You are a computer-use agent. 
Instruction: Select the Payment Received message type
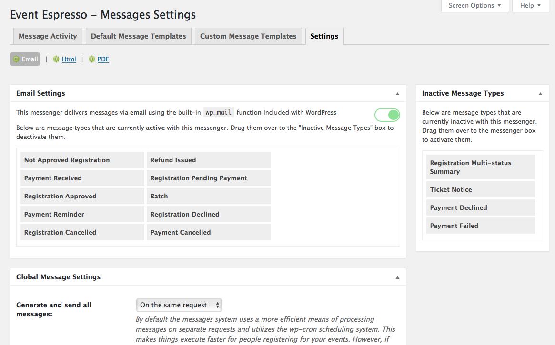[82, 178]
